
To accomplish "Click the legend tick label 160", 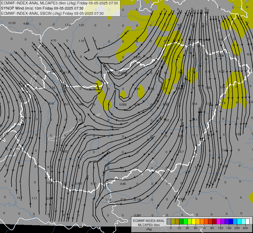I will (x=229, y=228).
